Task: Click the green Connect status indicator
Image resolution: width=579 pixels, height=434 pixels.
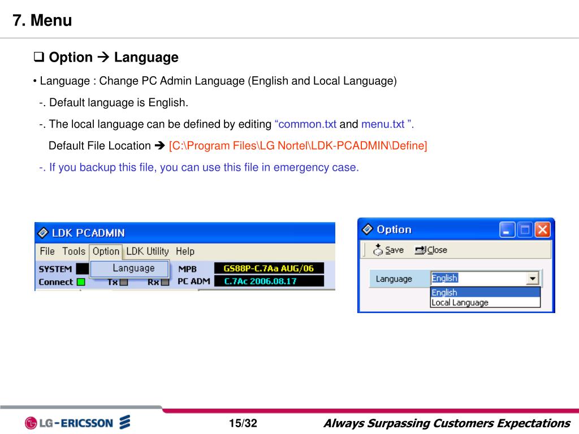Action: point(81,282)
